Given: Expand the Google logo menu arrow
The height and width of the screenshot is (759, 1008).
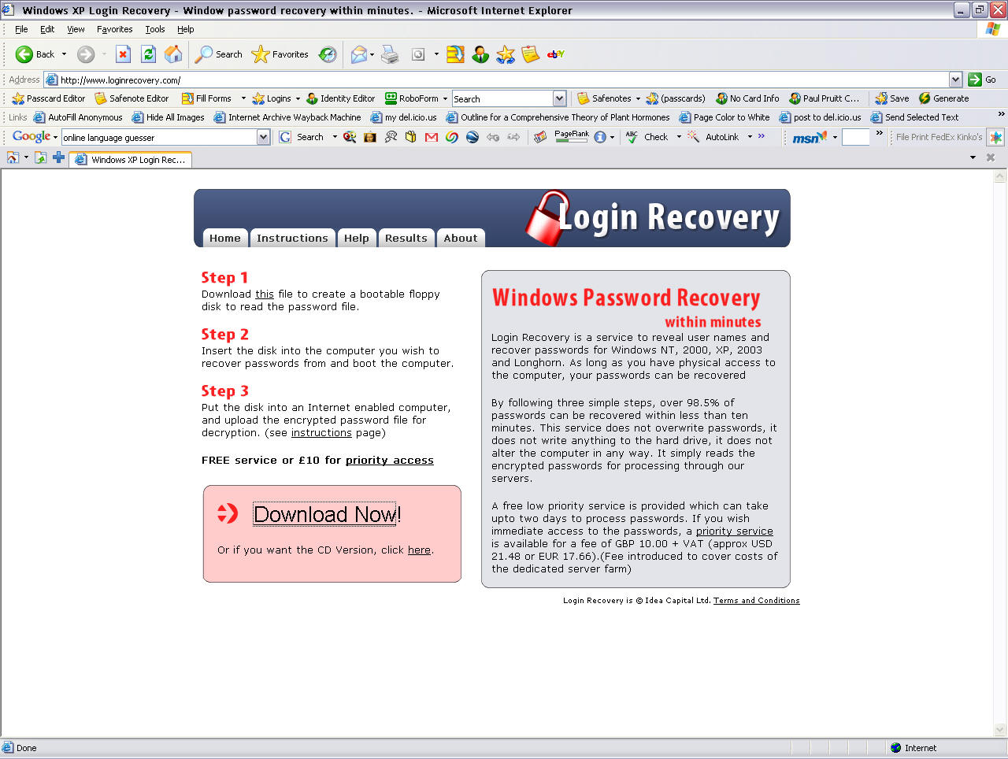Looking at the screenshot, I should 55,137.
